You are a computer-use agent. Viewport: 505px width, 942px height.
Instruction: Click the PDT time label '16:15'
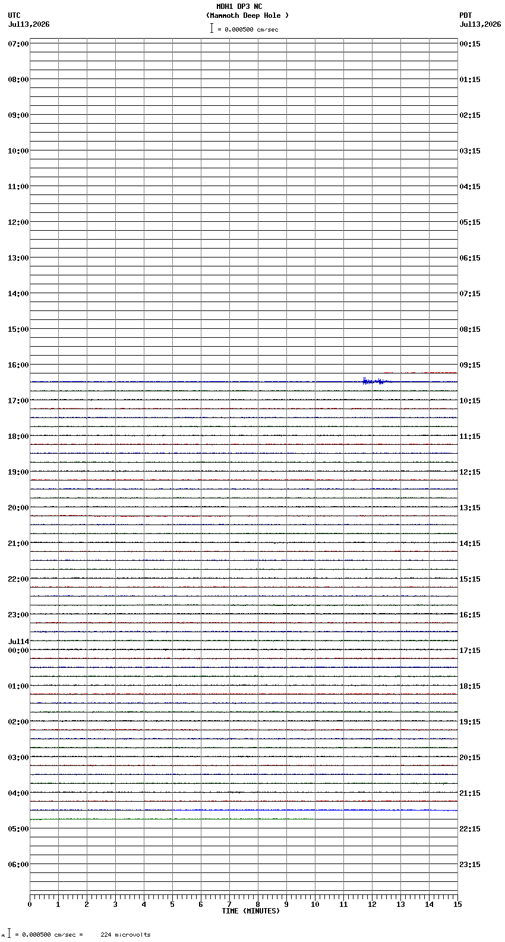[470, 615]
